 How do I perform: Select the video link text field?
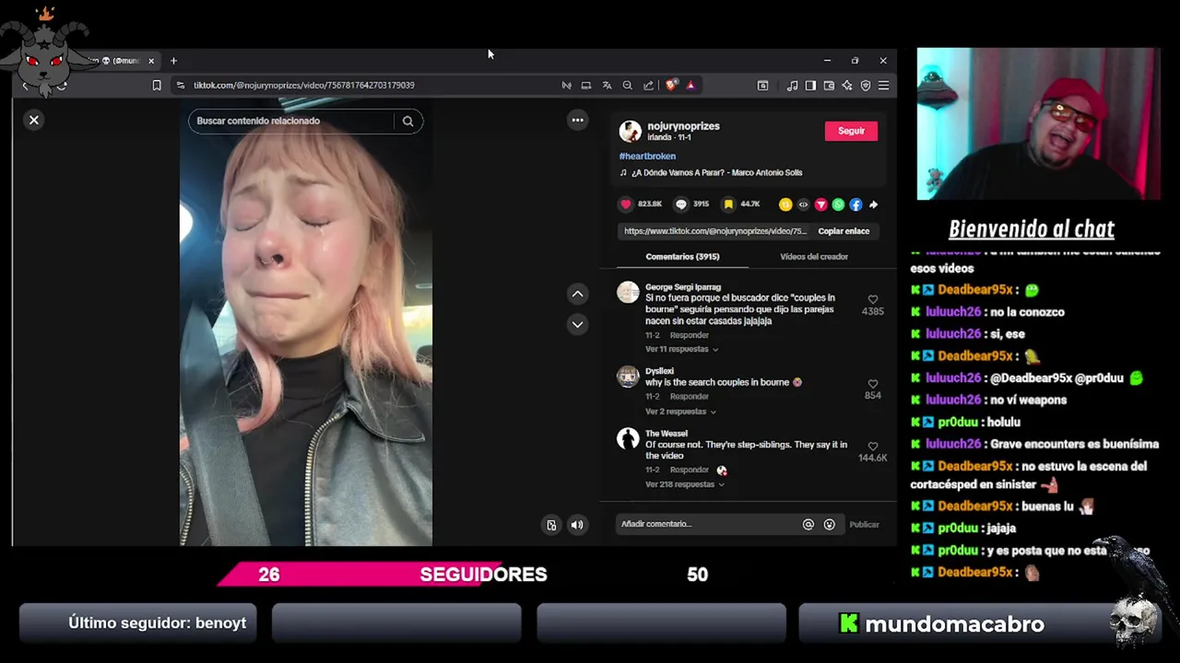click(715, 231)
